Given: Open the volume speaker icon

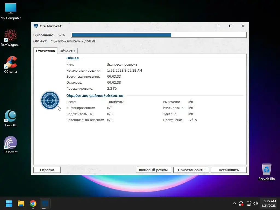Looking at the screenshot, I should (255, 203).
